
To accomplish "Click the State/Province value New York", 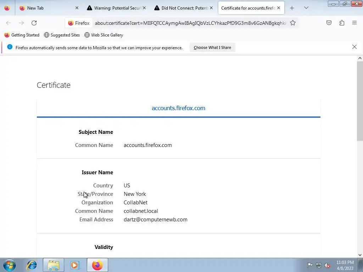I will pos(135,194).
